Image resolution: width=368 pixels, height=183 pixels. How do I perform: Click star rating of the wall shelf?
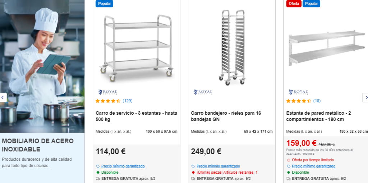click(x=298, y=101)
